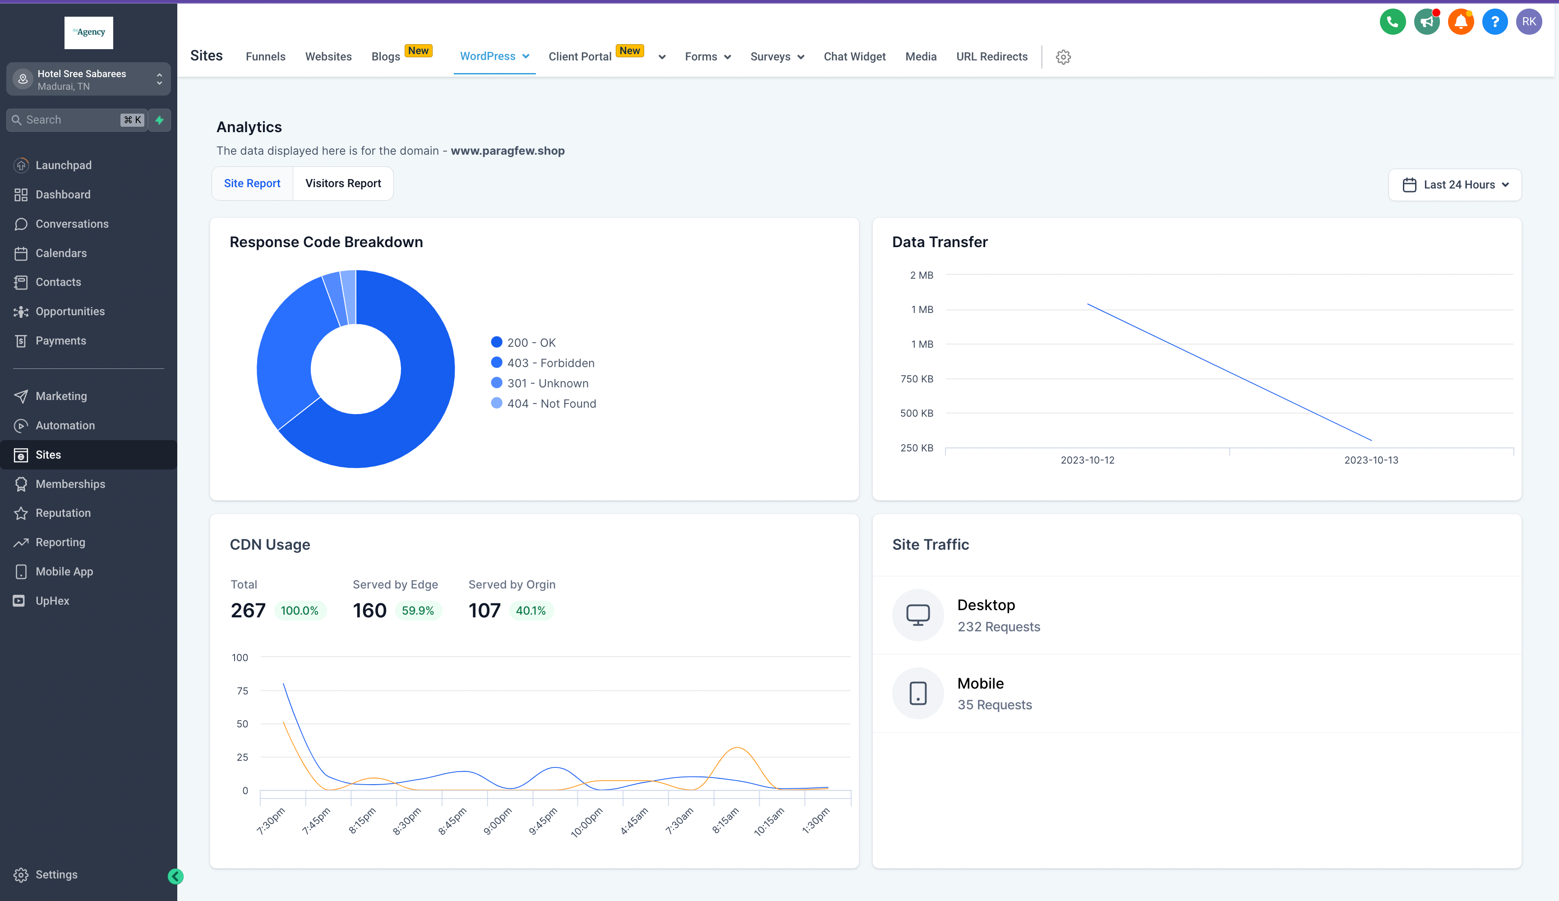Toggle the 403 - Forbidden legend swatch
The width and height of the screenshot is (1559, 901).
pyautogui.click(x=496, y=363)
